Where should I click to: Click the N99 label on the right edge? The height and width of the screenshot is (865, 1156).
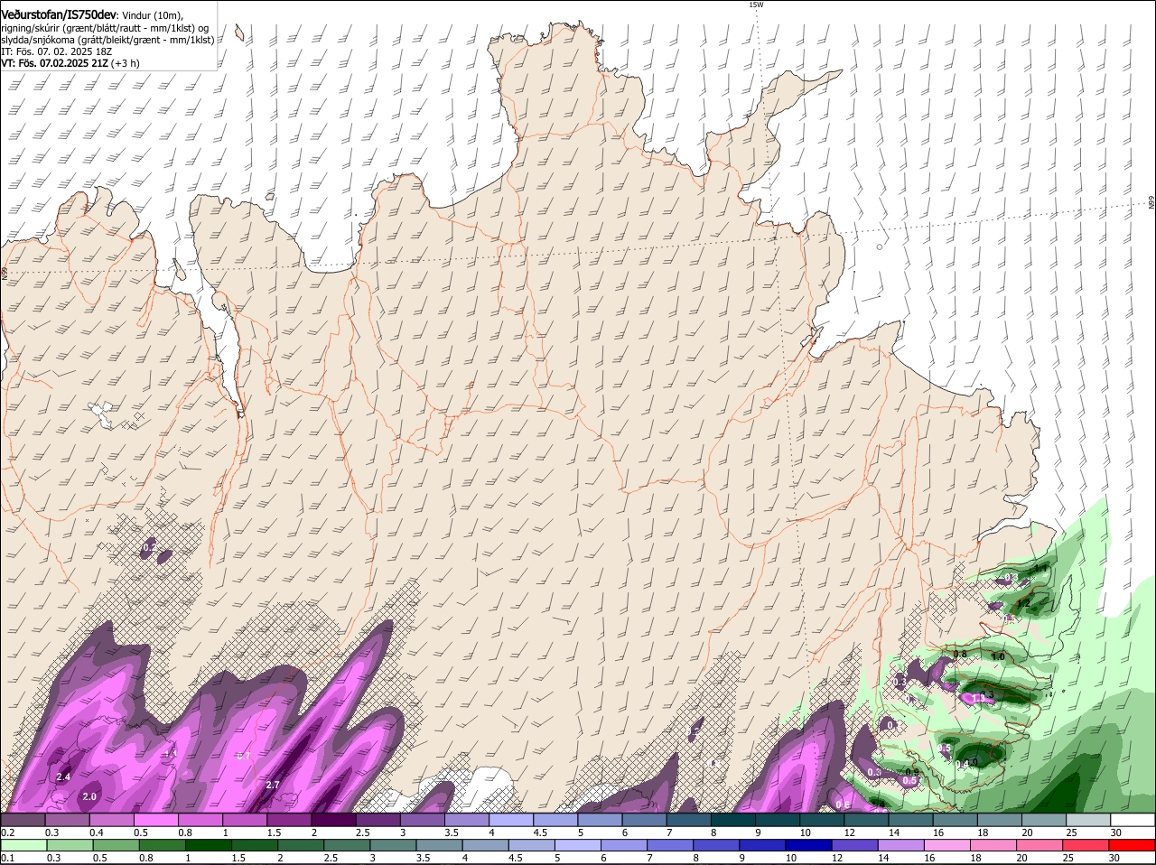click(1151, 203)
